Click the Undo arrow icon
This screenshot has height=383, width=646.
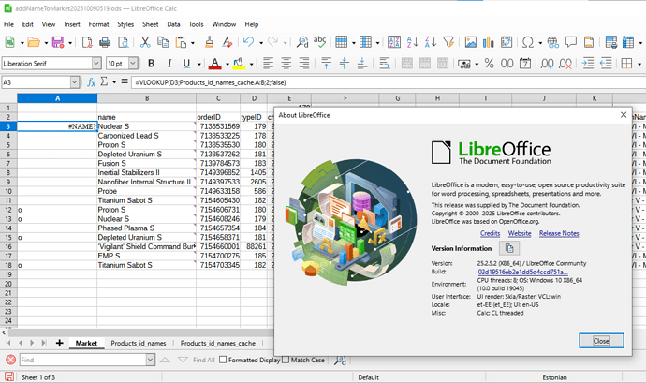248,42
